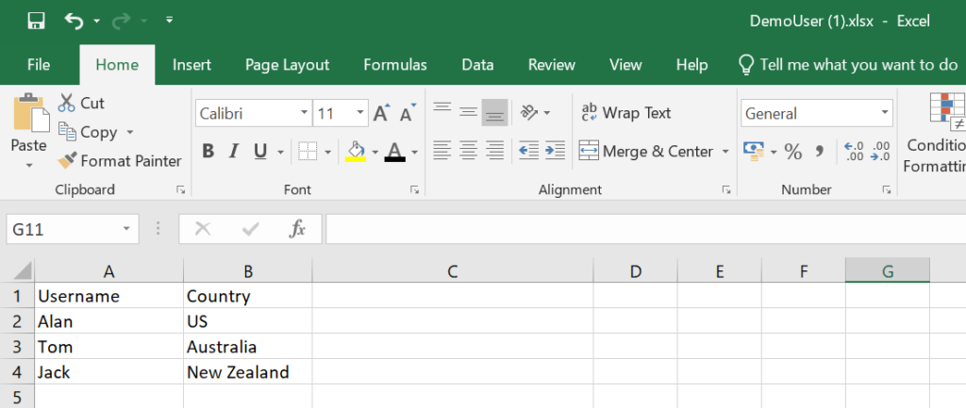Apply Percent Style

tap(793, 151)
